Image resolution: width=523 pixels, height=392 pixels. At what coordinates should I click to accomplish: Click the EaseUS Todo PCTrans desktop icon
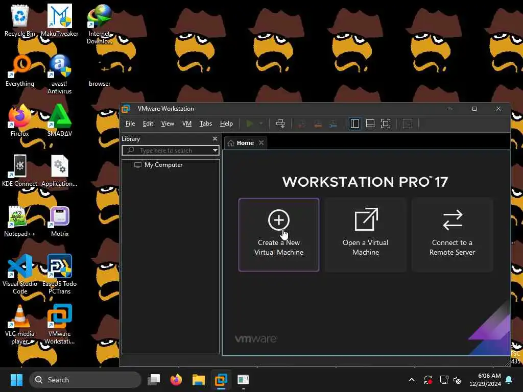[59, 274]
